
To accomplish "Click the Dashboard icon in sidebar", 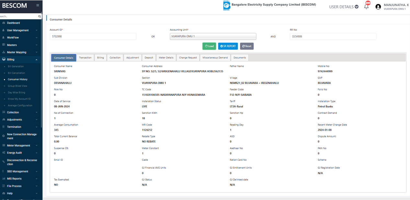I will 4,23.
